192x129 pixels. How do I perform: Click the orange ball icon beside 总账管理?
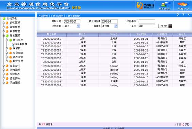(x=7, y=23)
